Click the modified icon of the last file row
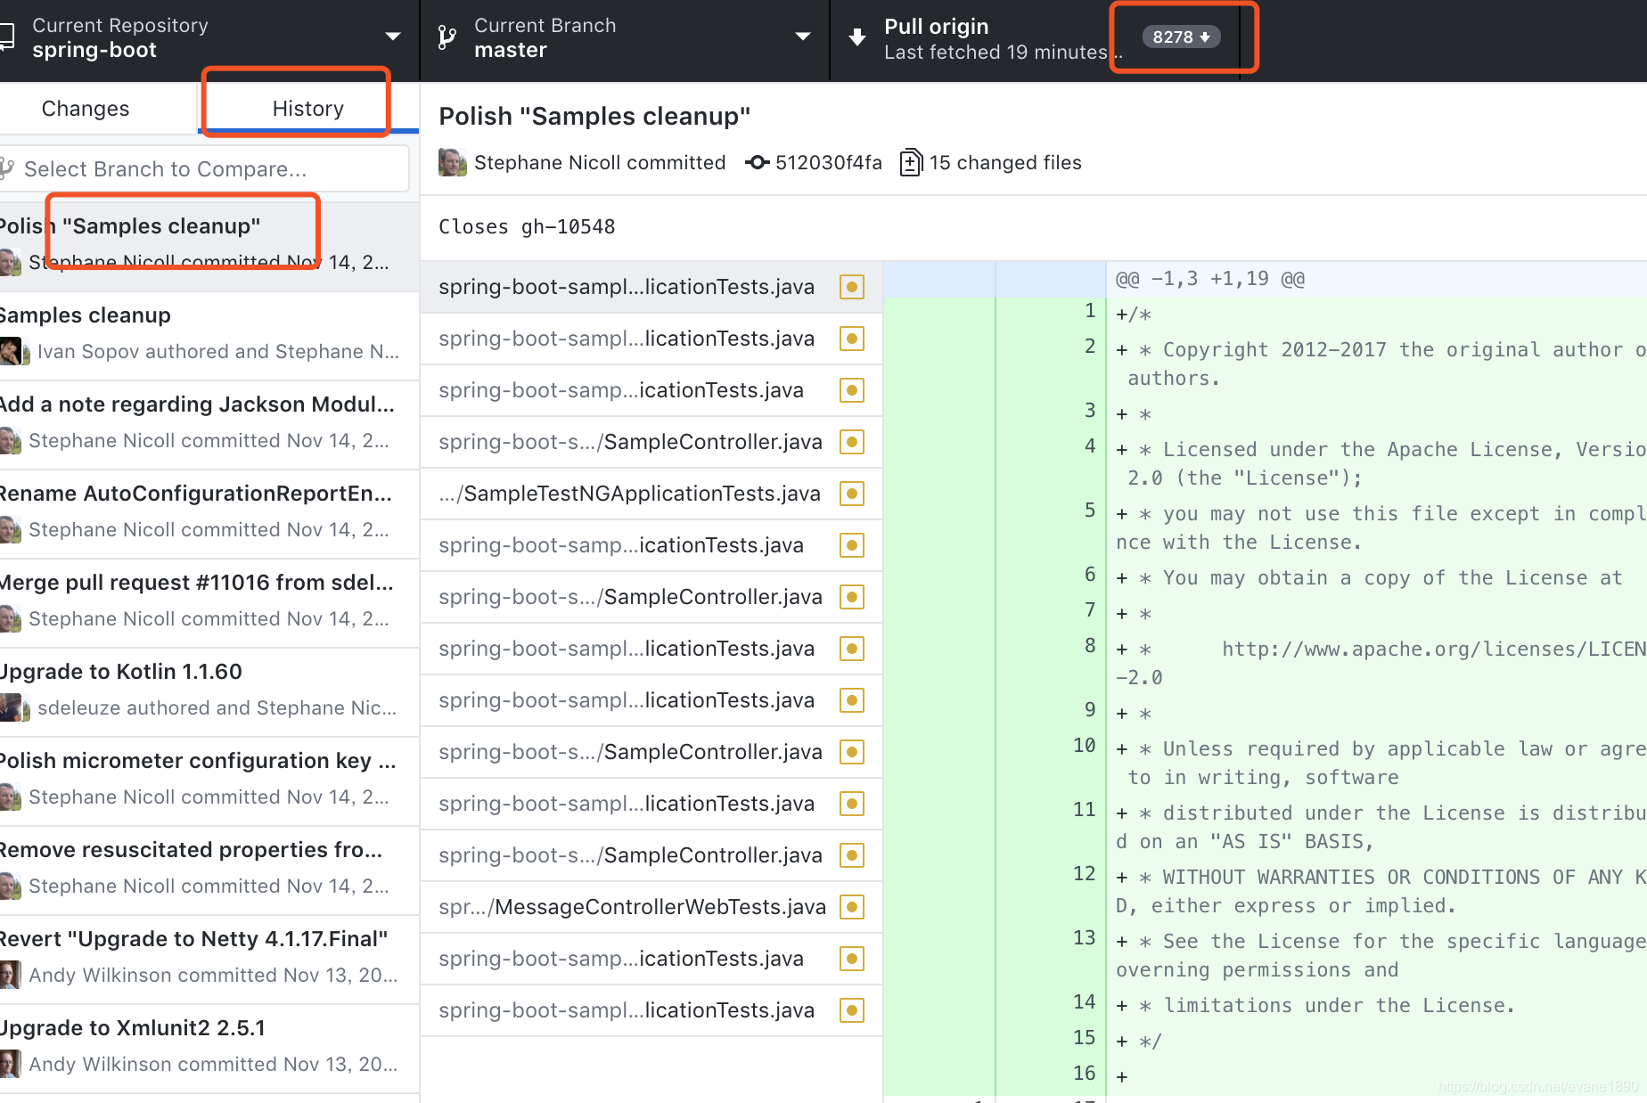This screenshot has height=1103, width=1647. [852, 1010]
